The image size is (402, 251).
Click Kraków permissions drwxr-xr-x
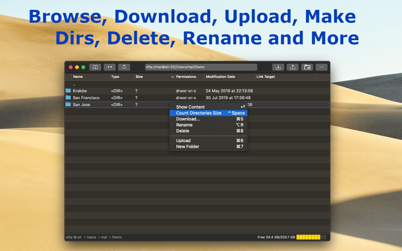[186, 91]
